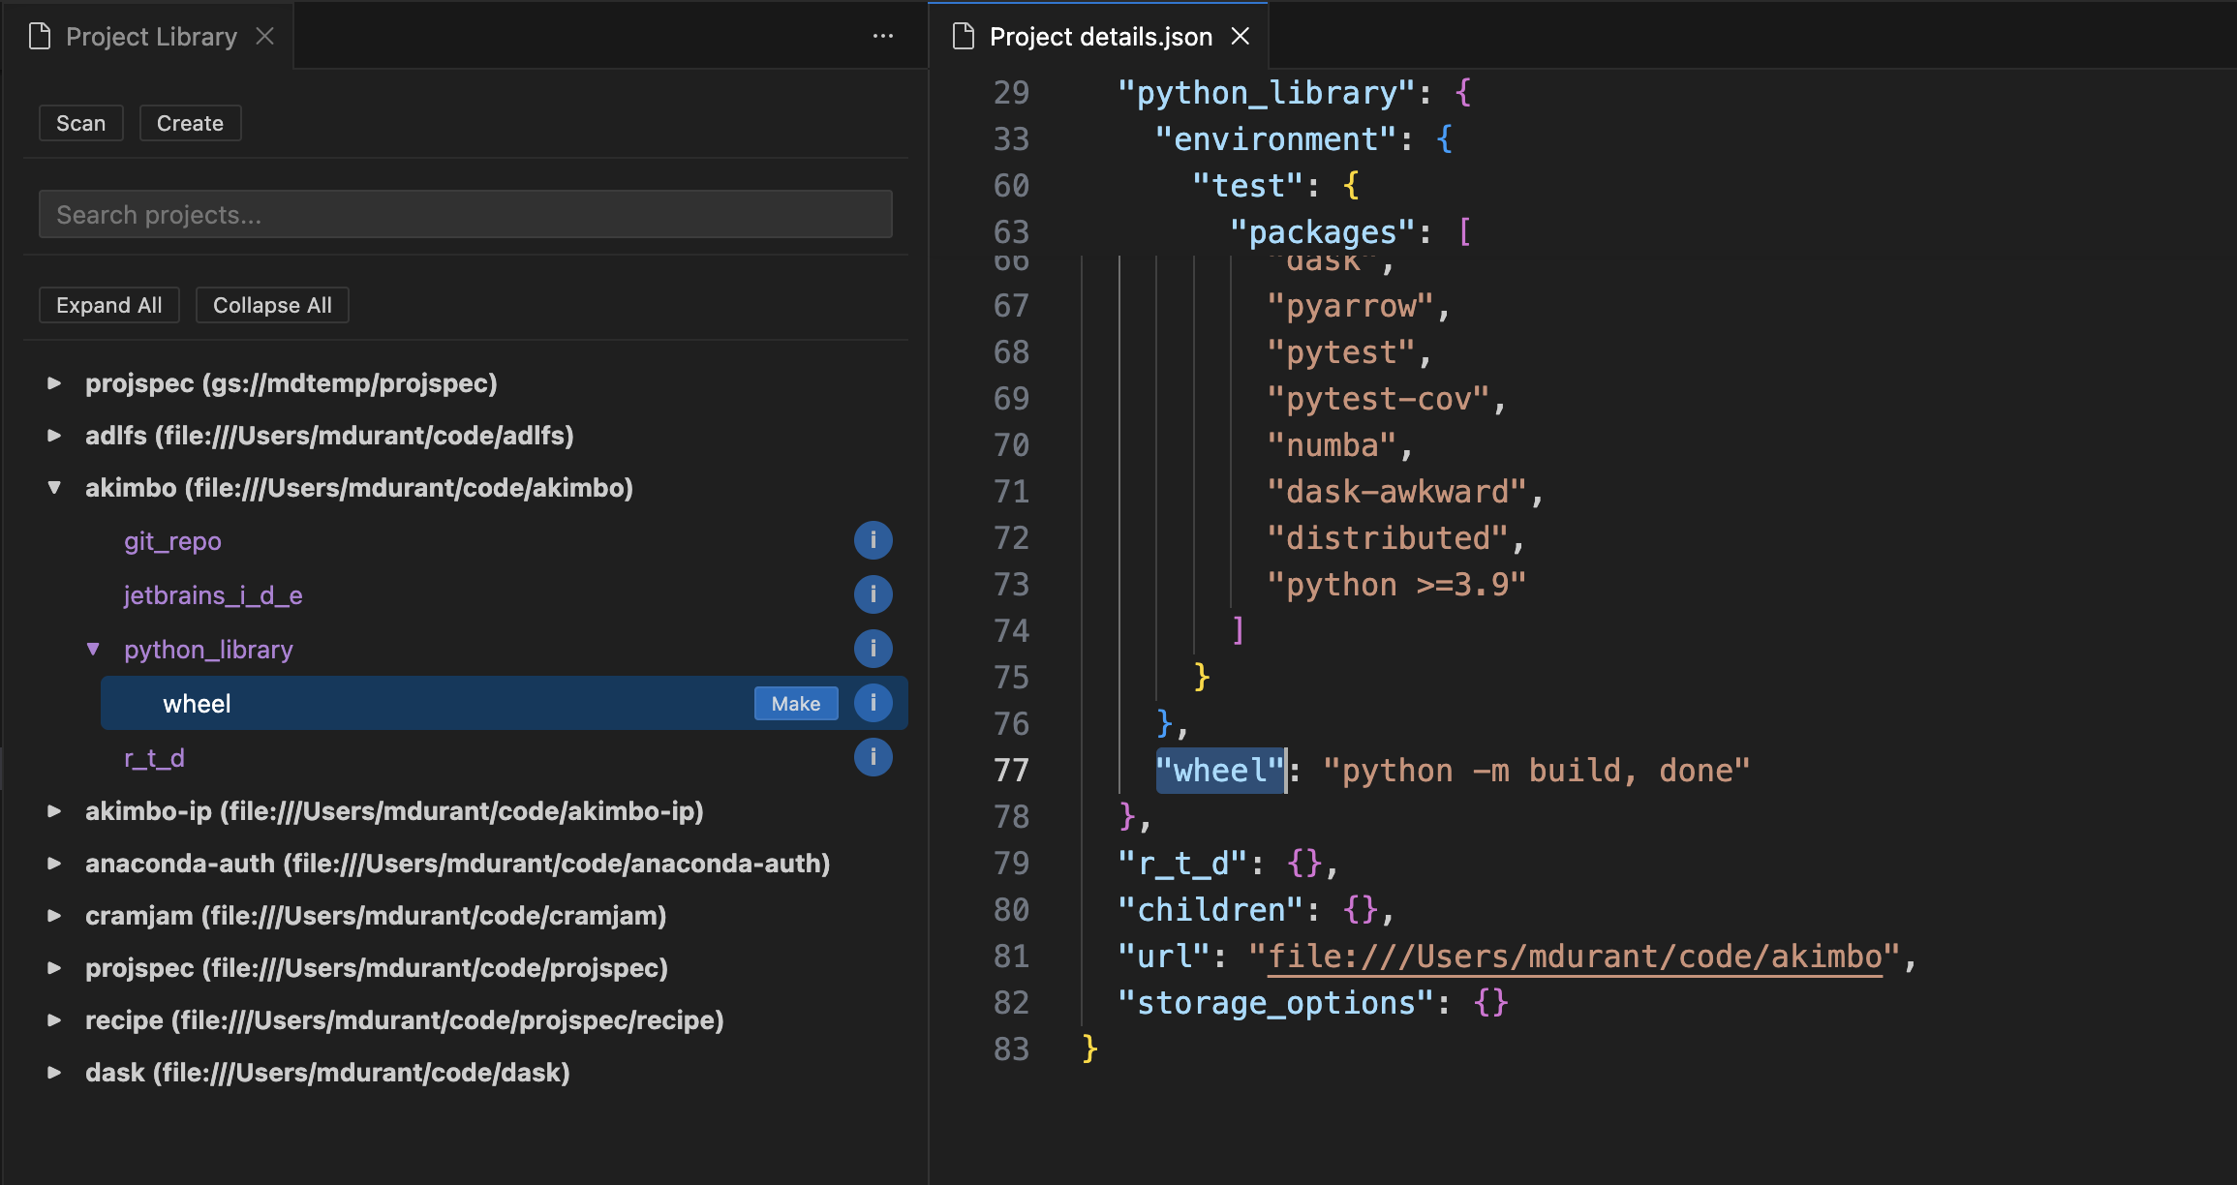Switch to the Project Library tab

pyautogui.click(x=151, y=37)
